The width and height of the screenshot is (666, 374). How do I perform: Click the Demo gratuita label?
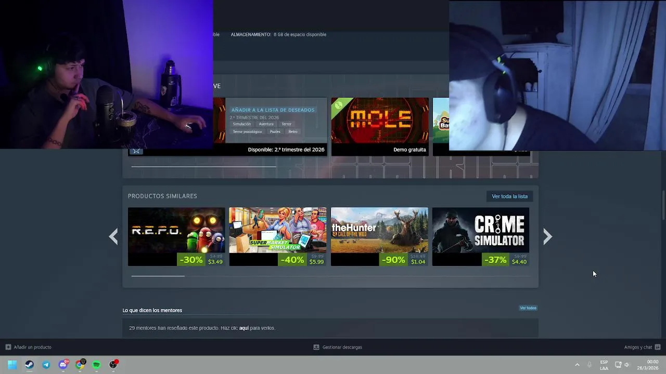pos(409,150)
